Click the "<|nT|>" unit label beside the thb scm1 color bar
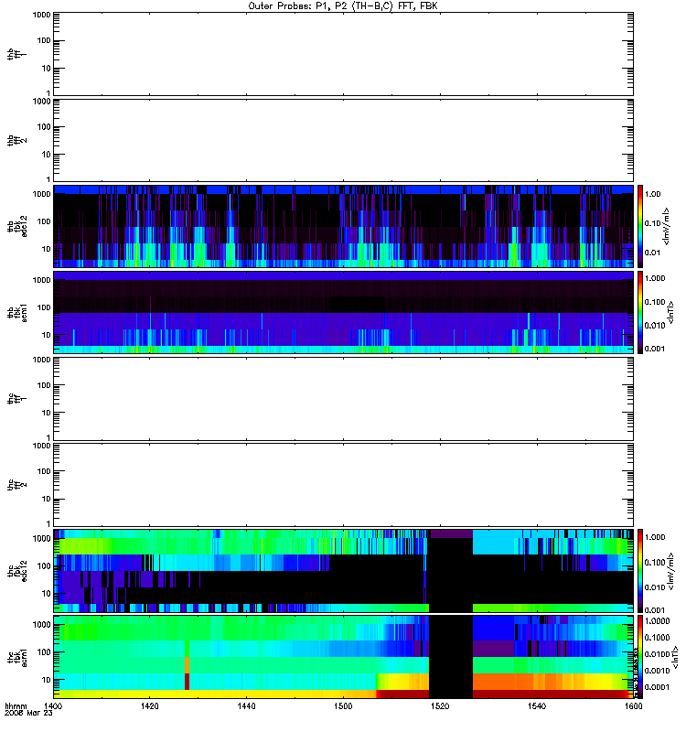 pyautogui.click(x=670, y=313)
